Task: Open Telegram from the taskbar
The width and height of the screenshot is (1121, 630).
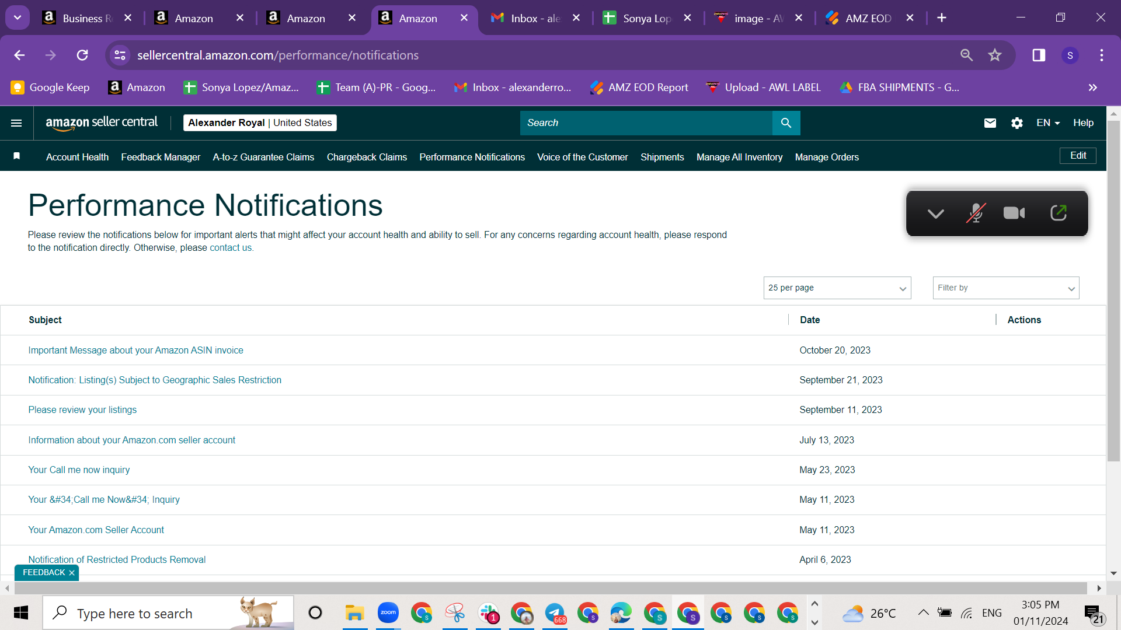Action: click(x=555, y=612)
